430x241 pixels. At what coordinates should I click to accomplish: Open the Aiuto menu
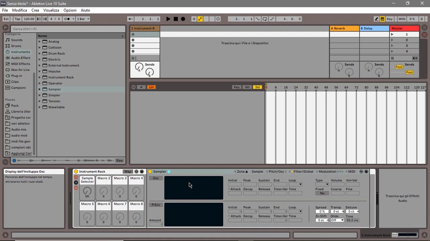85,10
